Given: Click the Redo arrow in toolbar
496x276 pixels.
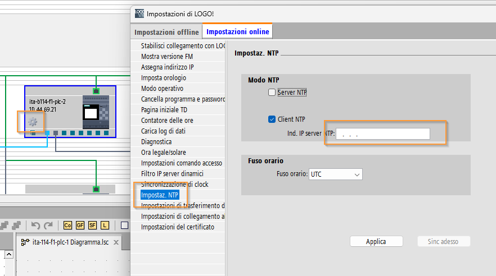Looking at the screenshot, I should [48, 225].
